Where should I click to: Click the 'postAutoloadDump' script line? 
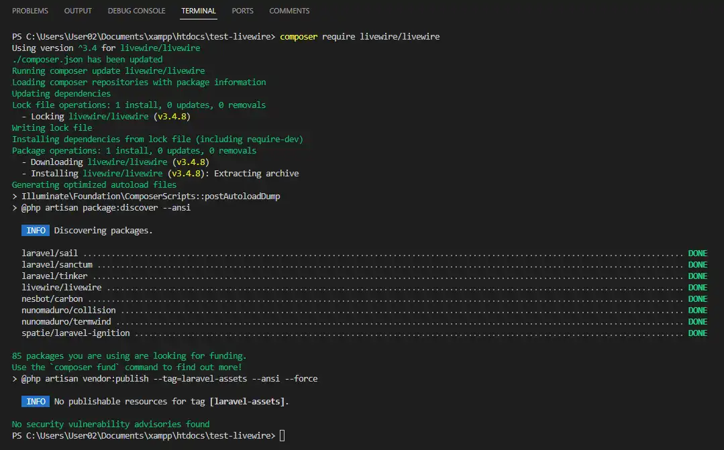coord(146,196)
